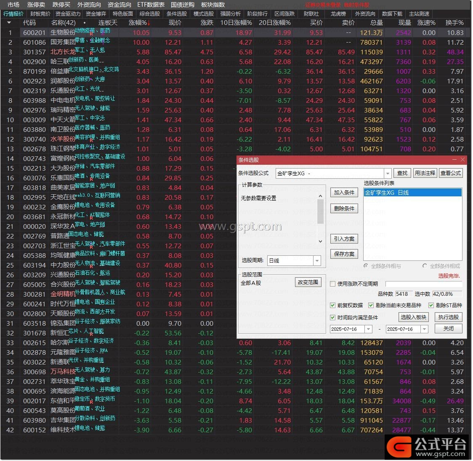473x461 pixels.
Task: Switch to the 数据下载 tab
Action: (392, 14)
